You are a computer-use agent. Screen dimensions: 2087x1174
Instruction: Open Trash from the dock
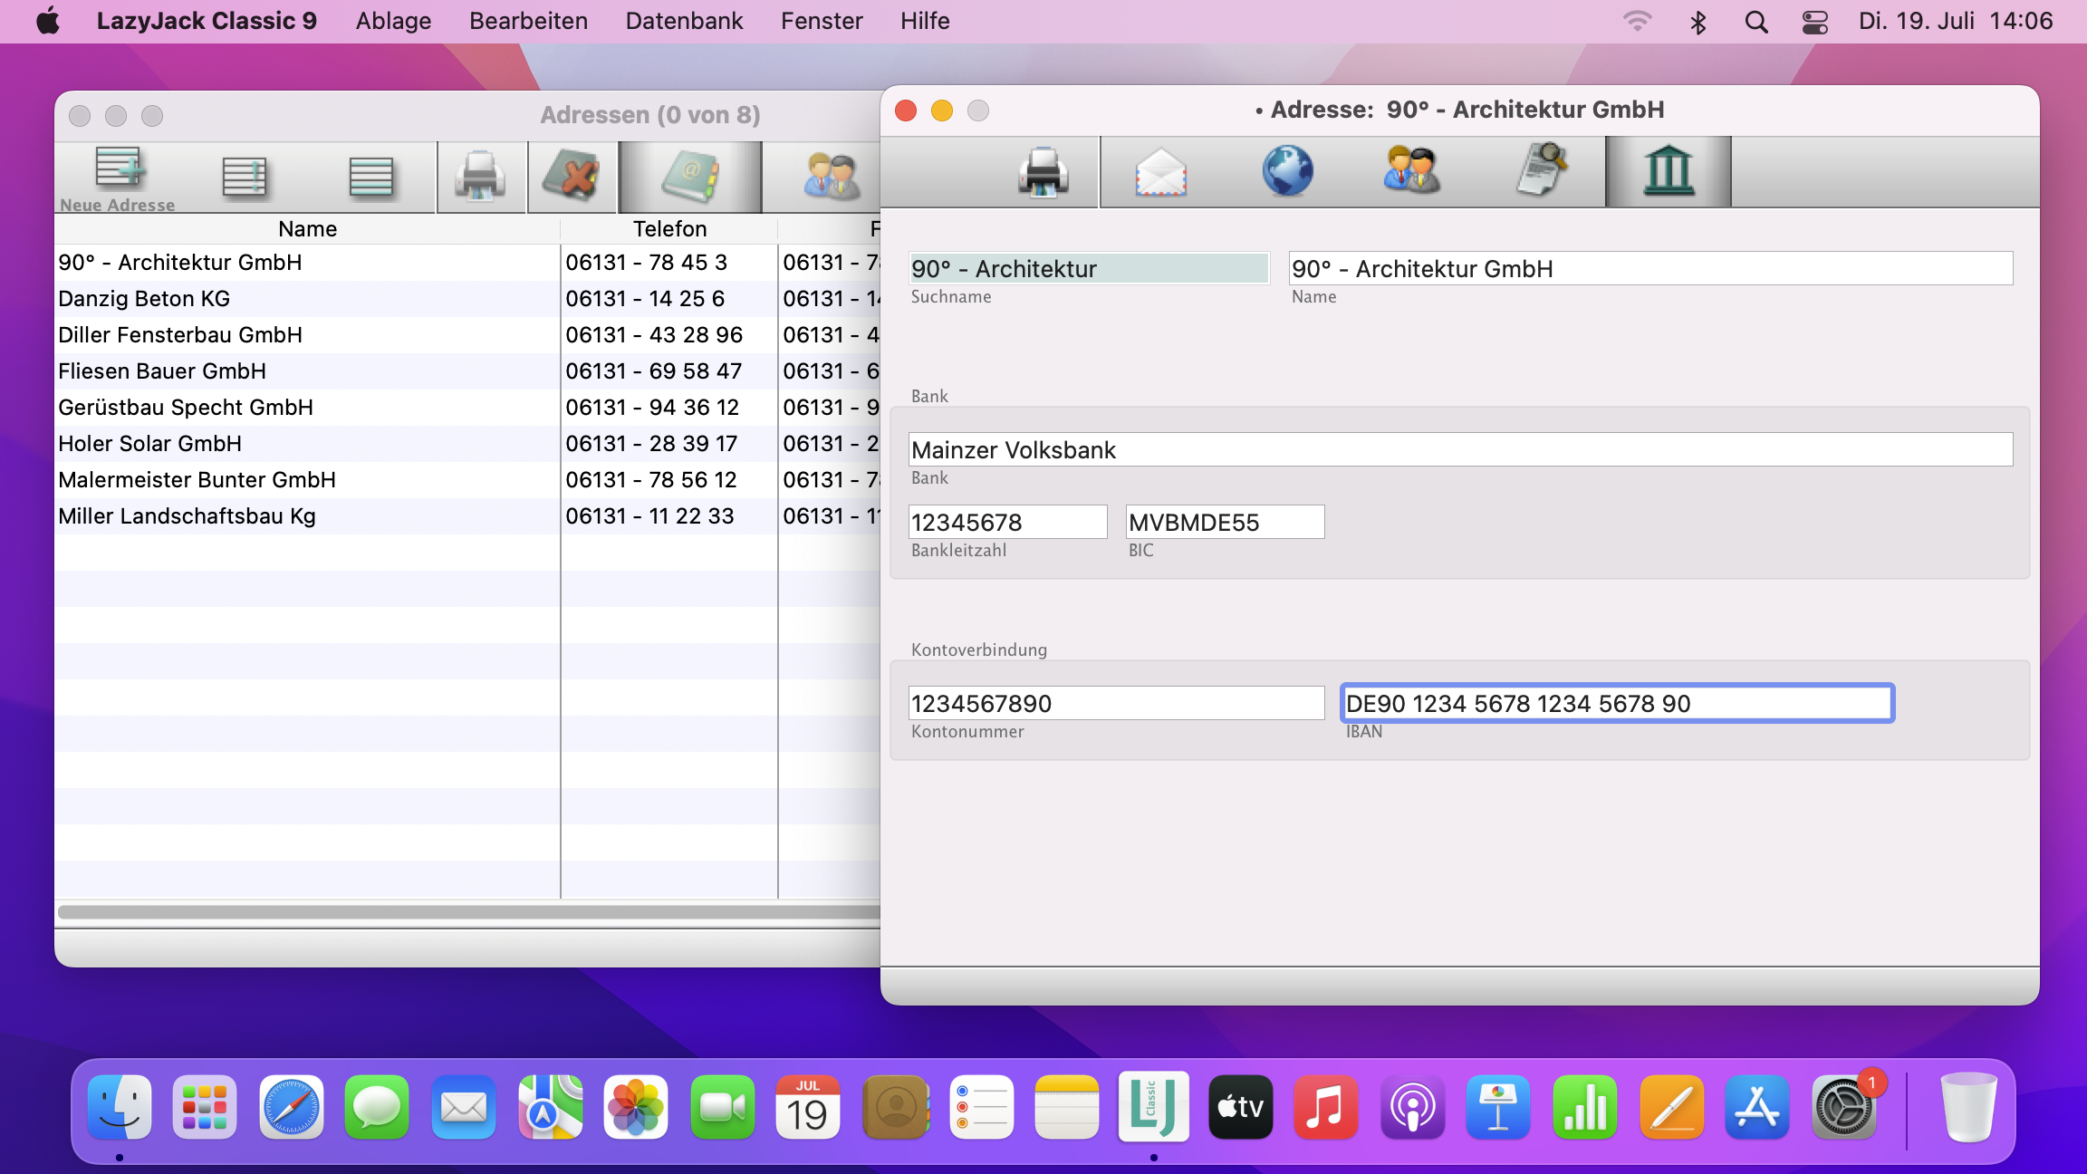pos(1967,1106)
